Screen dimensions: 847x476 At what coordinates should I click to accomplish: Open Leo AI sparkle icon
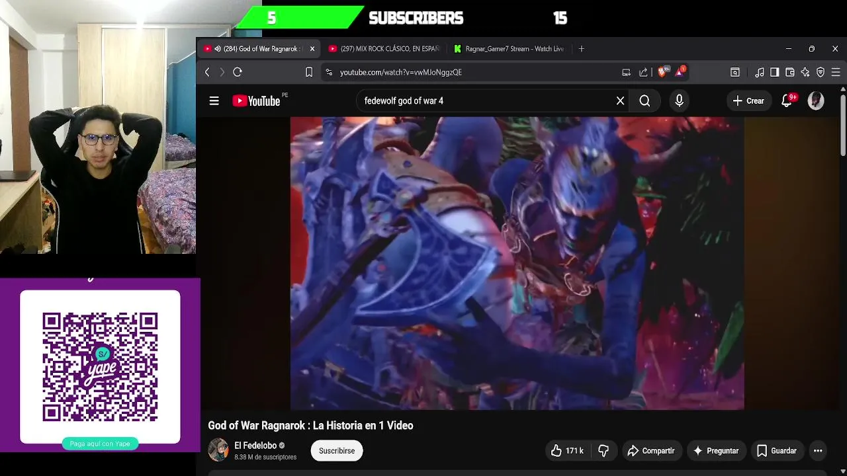[x=805, y=72]
